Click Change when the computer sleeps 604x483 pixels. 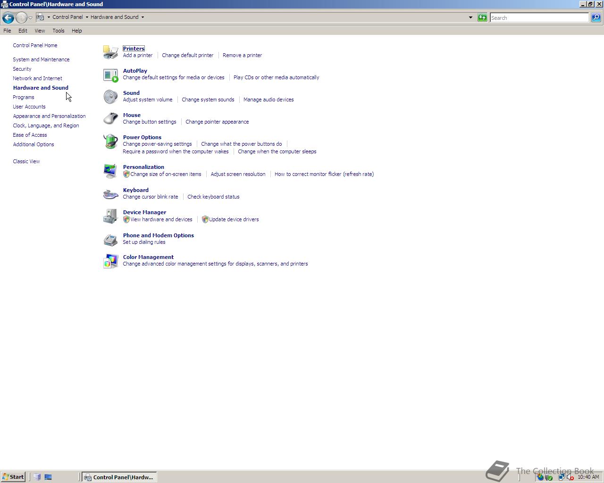pos(277,151)
